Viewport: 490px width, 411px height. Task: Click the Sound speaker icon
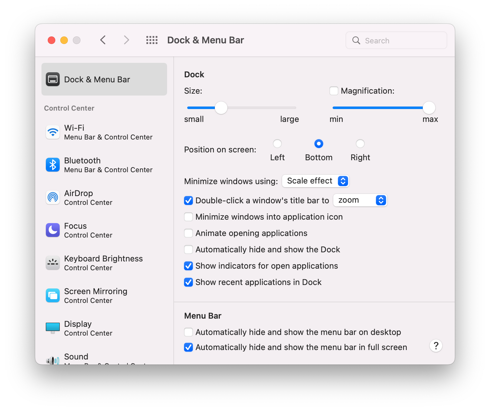[52, 359]
